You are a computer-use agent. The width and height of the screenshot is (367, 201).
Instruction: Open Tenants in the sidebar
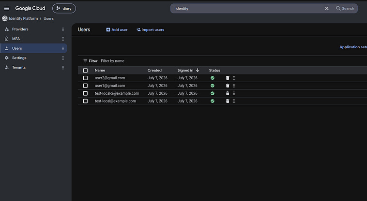(x=19, y=68)
